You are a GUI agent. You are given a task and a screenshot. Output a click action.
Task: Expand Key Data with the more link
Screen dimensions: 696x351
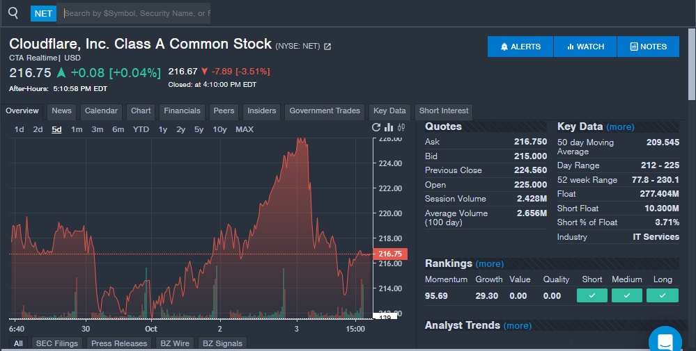(620, 127)
